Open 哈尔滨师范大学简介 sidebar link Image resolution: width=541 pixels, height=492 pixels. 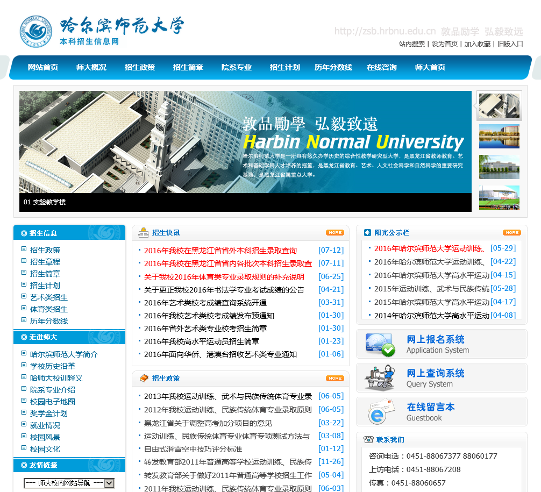pyautogui.click(x=64, y=354)
